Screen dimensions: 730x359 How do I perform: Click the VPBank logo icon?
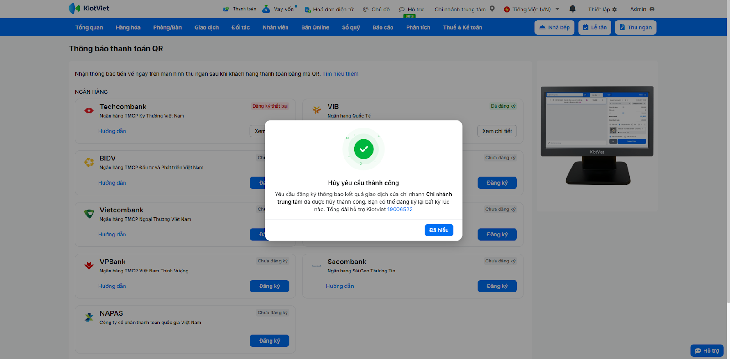[89, 265]
